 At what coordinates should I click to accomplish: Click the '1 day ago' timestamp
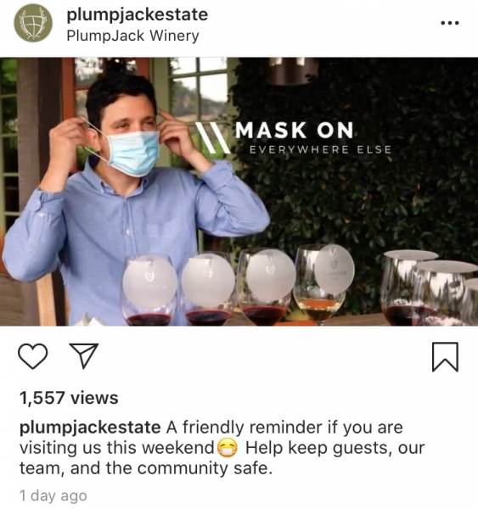[53, 495]
